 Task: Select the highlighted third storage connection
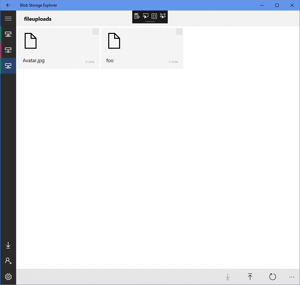[8, 66]
